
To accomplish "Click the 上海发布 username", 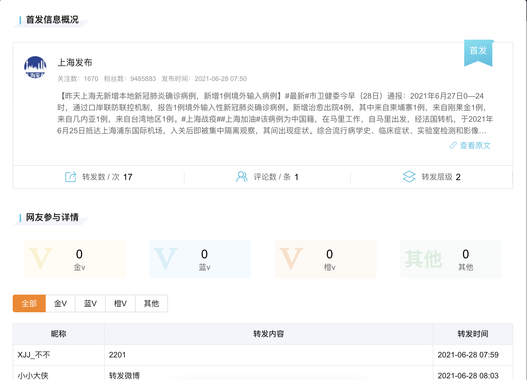I will click(75, 63).
